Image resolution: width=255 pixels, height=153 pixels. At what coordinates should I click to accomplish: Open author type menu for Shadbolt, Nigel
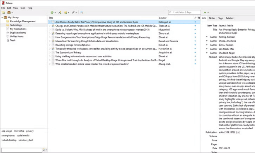(x=207, y=53)
